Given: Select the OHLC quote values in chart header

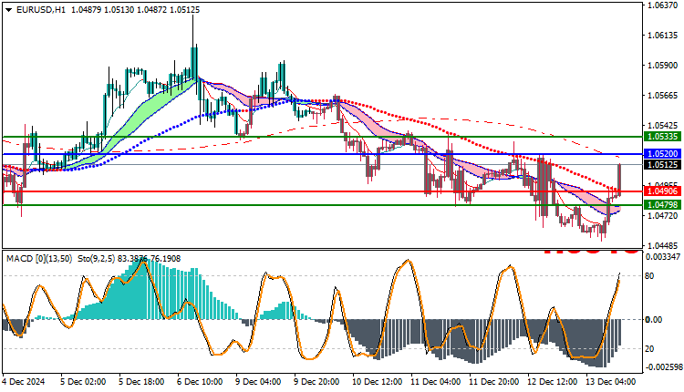Looking at the screenshot, I should [x=135, y=10].
